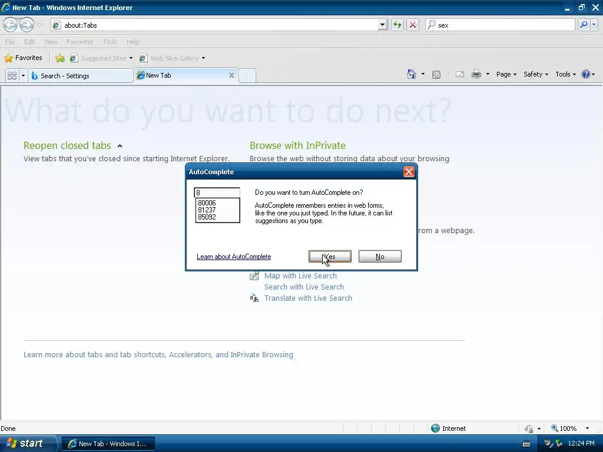Click Add to Favorites Bar star icon
Screen dimensions: 603x452
[60, 58]
